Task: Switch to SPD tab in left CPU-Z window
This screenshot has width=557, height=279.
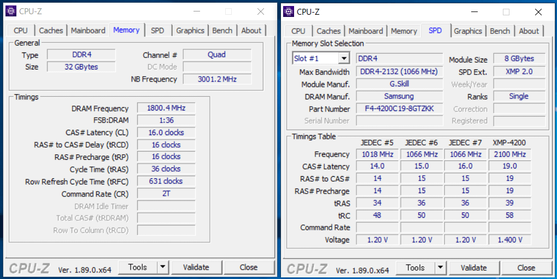Action: pos(157,31)
